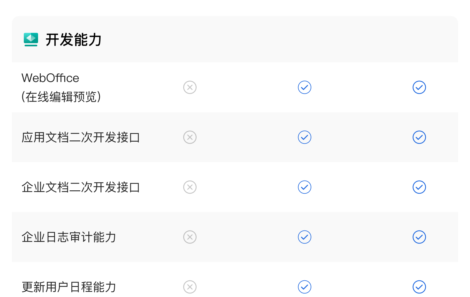Screen dimensions: 470x297
Task: Click the gray X icon in the WebOffice row
Action: pyautogui.click(x=190, y=87)
